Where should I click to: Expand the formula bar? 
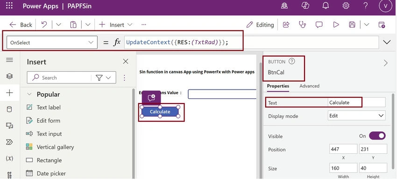(387, 42)
